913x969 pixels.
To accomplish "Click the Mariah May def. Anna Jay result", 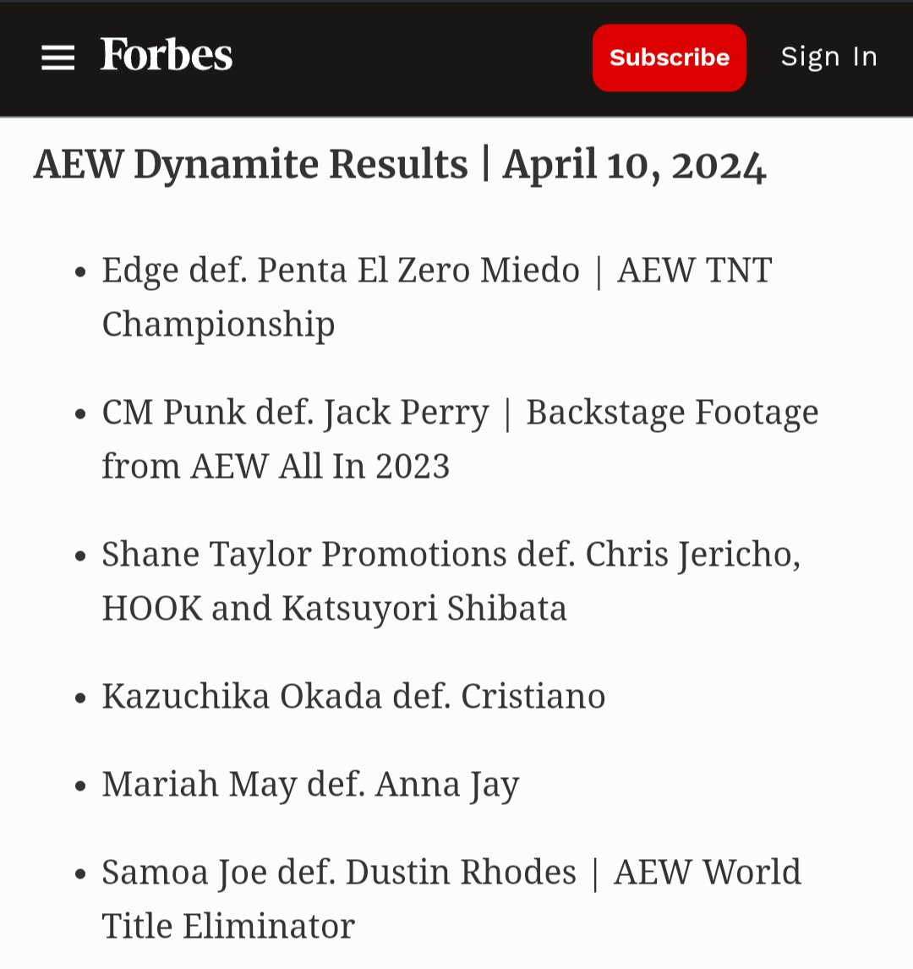I will point(310,785).
